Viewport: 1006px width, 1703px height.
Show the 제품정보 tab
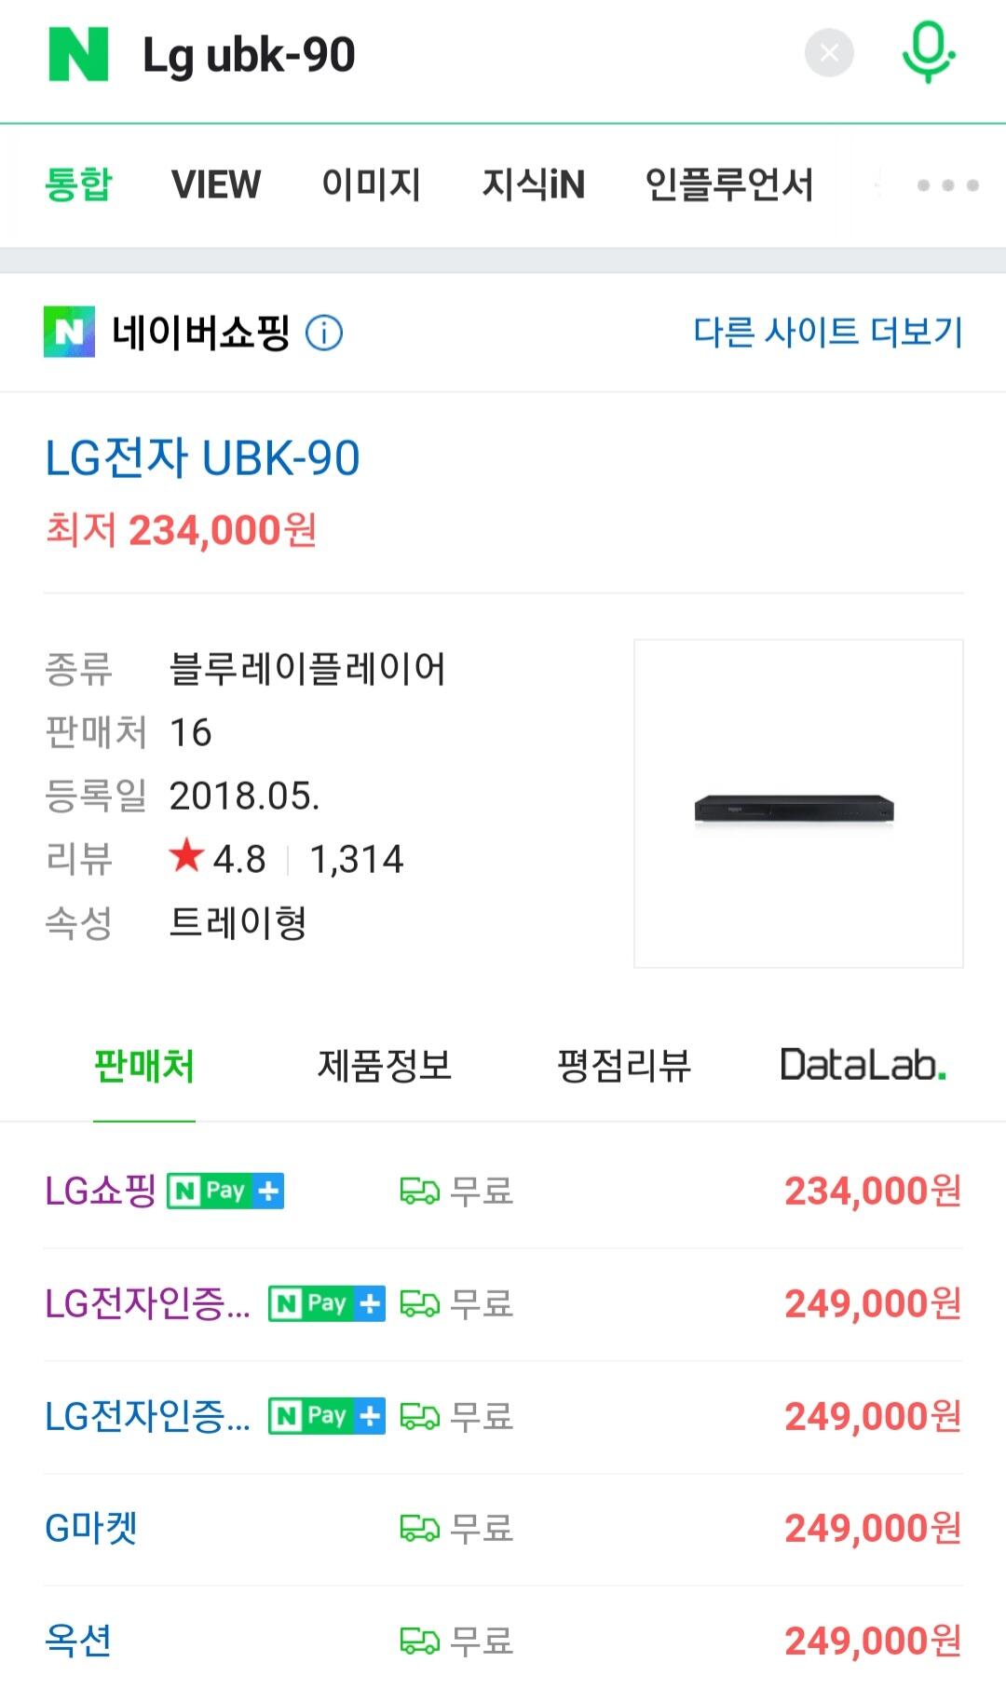tap(384, 1066)
